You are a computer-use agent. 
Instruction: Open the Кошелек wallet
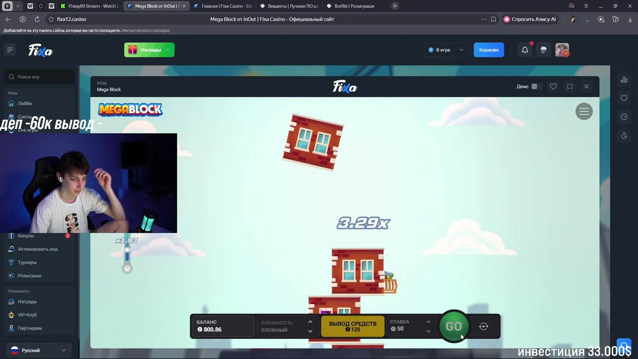click(x=488, y=50)
